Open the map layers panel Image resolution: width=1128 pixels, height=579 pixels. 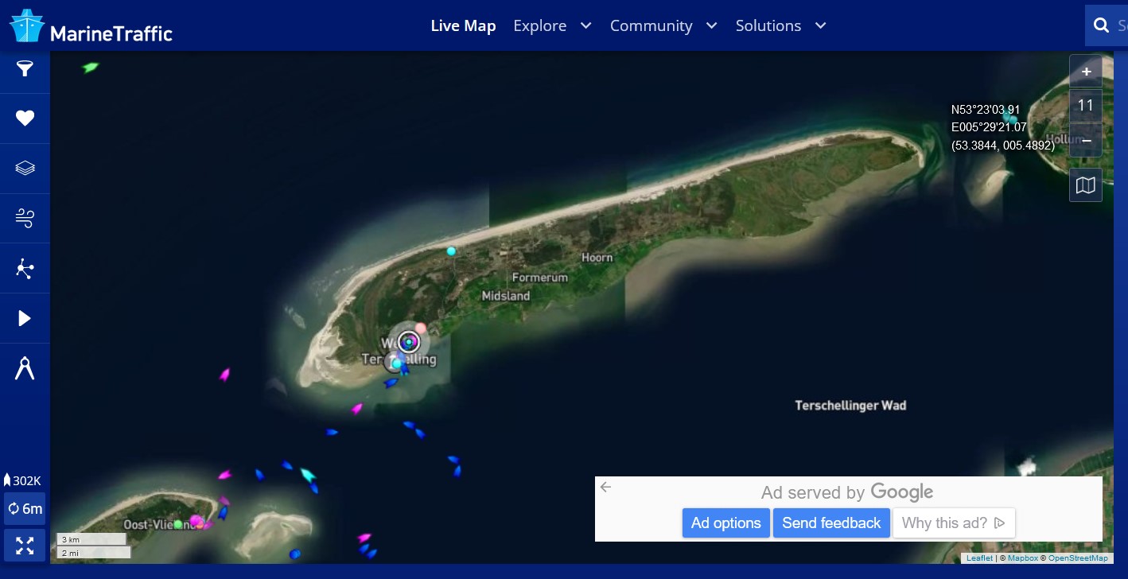point(25,168)
